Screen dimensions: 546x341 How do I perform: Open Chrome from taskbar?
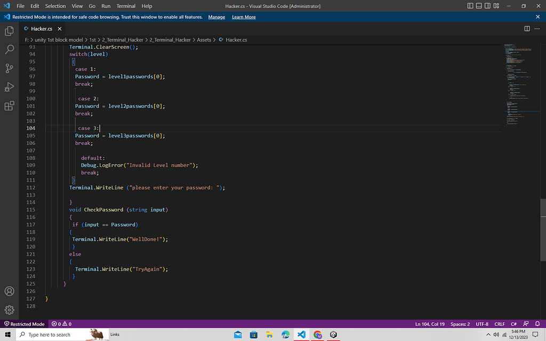[318, 335]
